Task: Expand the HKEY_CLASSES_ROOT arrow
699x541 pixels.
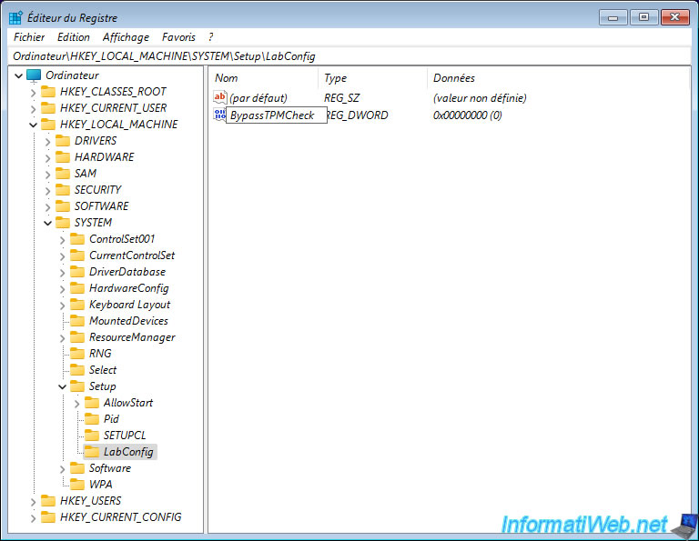Action: click(x=33, y=92)
